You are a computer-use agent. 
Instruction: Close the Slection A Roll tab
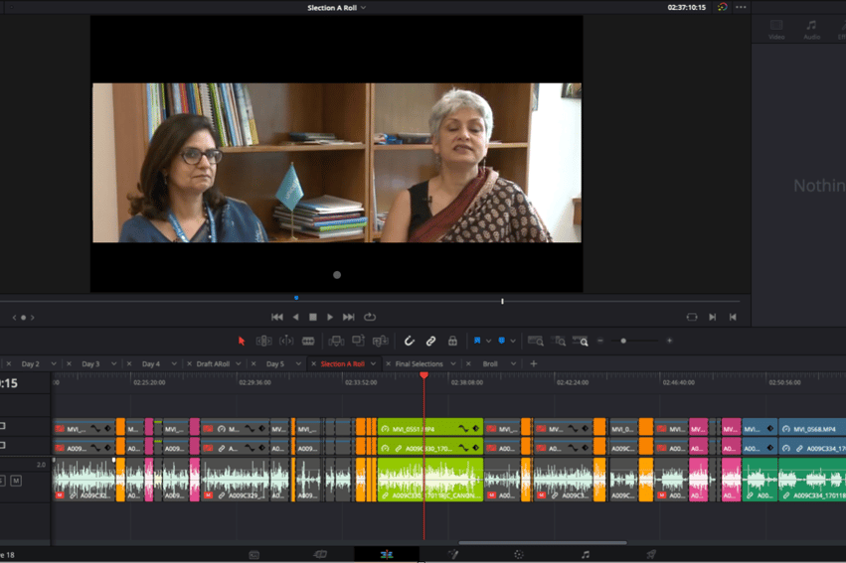[x=313, y=364]
